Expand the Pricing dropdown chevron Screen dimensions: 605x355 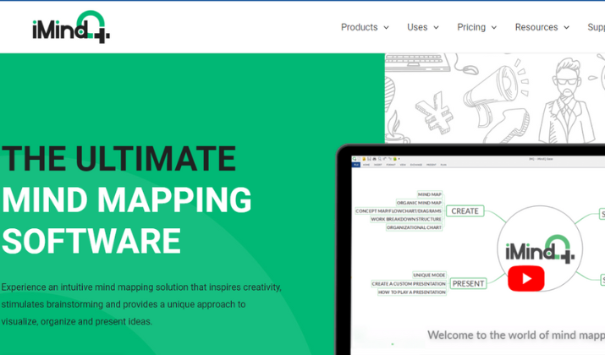coord(494,28)
